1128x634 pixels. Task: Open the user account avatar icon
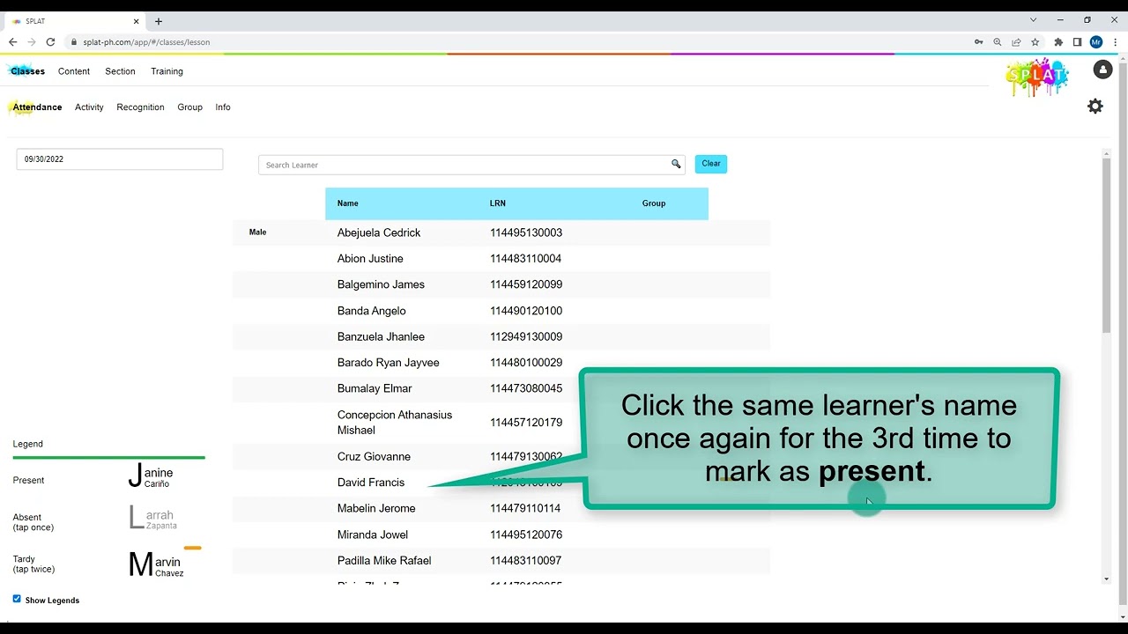point(1102,70)
